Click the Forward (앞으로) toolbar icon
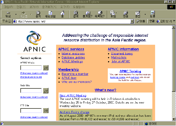This screenshot has height=126, width=176. coord(23,14)
